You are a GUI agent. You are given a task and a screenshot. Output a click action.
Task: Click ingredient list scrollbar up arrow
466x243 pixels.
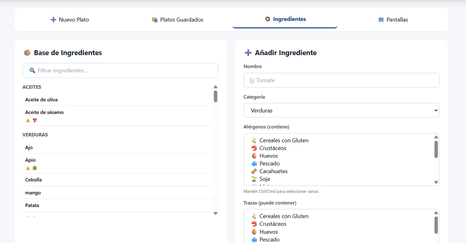(215, 87)
